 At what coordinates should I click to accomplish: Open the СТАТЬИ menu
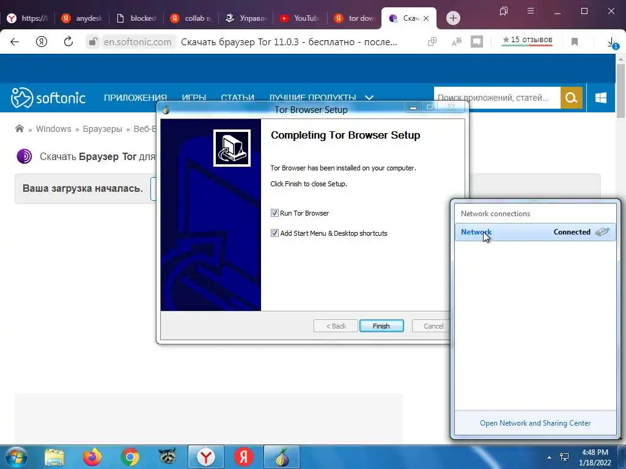point(238,98)
